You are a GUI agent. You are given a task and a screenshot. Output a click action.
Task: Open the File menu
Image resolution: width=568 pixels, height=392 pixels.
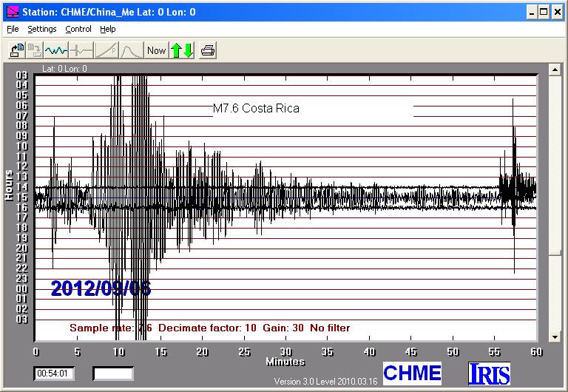(x=13, y=30)
